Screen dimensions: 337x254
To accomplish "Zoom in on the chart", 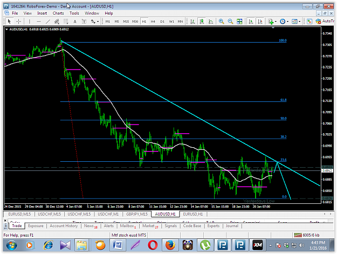I will [221, 21].
